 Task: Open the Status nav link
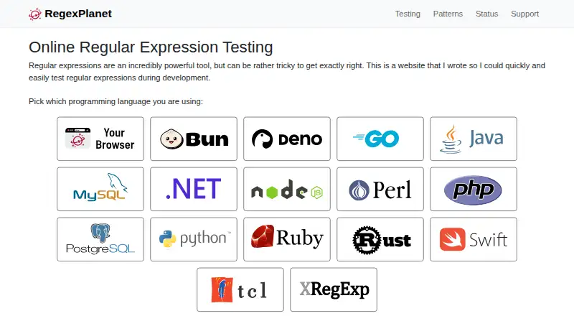(486, 14)
